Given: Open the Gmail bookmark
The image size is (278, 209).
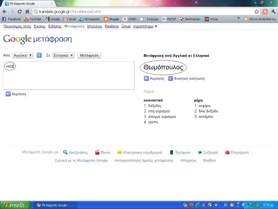Looking at the screenshot, I should 69,19.
